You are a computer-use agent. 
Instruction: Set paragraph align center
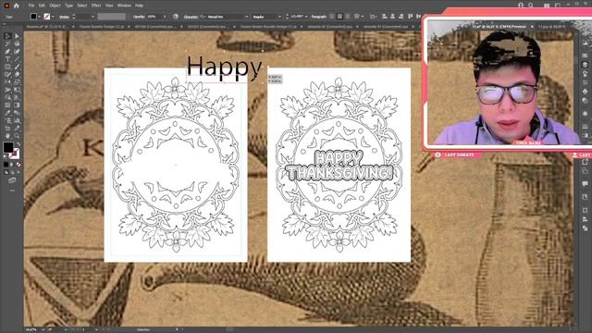[339, 17]
